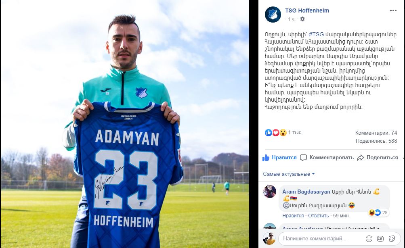405x248 pixels.
Task: Click the wow reaction icon under post
Action: [x=283, y=133]
